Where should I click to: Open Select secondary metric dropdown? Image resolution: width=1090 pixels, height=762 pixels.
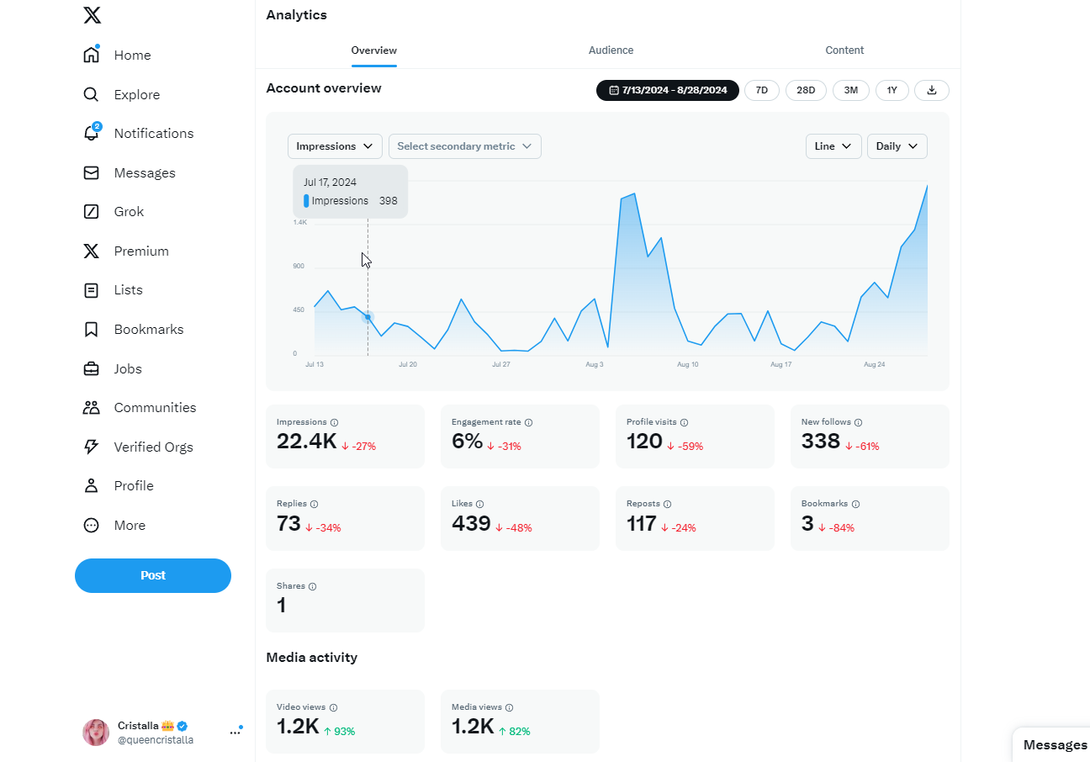click(464, 146)
